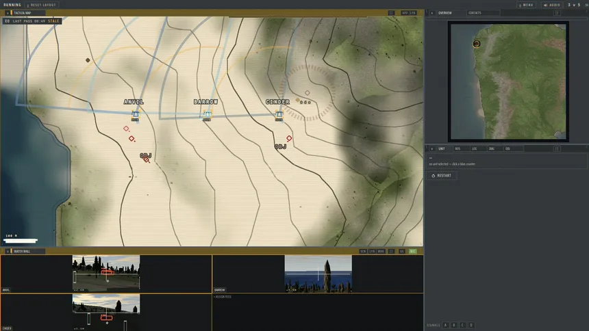The height and width of the screenshot is (331, 589).
Task: Click the red enemy marker below CINDER
Action: point(289,138)
